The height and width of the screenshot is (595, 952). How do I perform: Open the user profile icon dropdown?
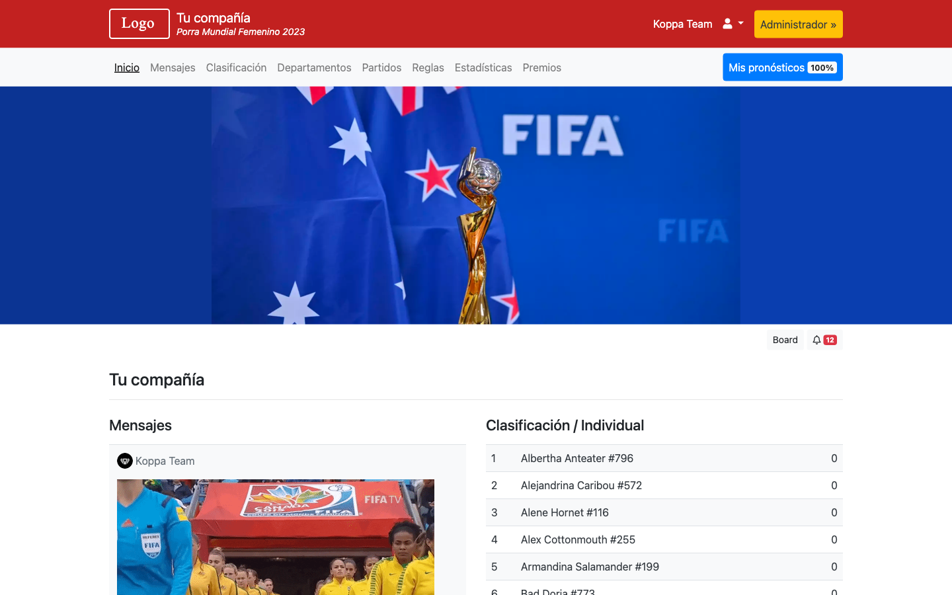733,24
